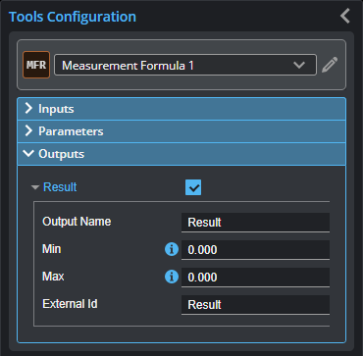
Task: Click the pencil edit name icon
Action: 330,65
